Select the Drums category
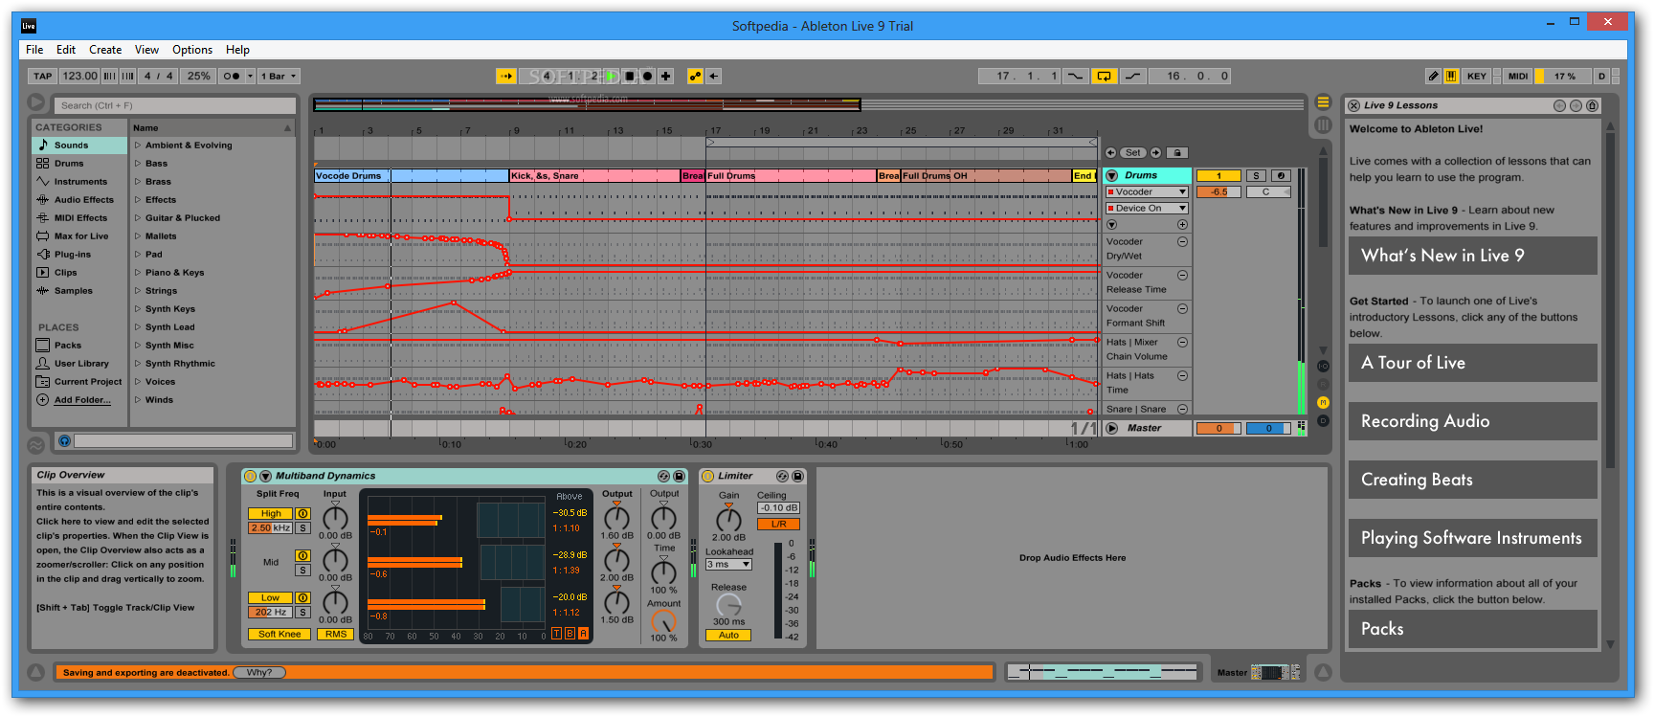Screen dimensions: 1654x717 tap(79, 164)
